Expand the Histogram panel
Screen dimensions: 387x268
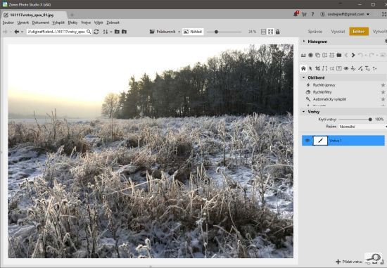[304, 42]
